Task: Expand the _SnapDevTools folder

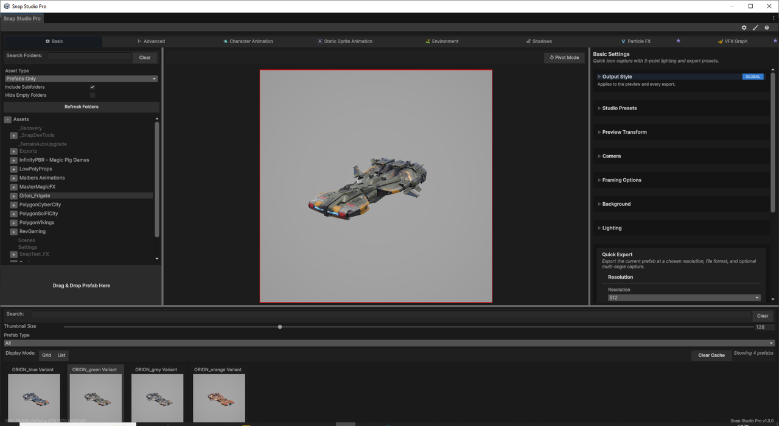Action: click(x=13, y=136)
